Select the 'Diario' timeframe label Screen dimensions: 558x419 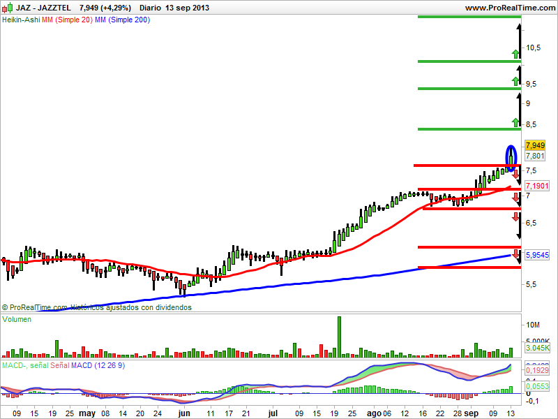(151, 8)
